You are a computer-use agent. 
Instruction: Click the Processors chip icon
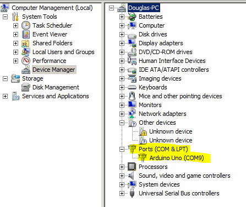(132, 167)
